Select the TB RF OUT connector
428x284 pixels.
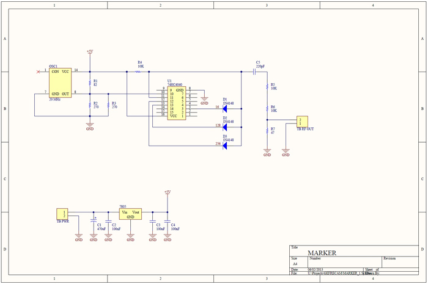point(301,121)
